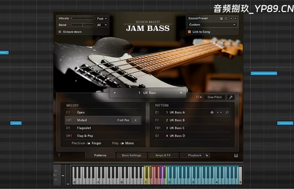The height and width of the screenshot is (189, 294).
Task: Toggle the Poly/Mono switch
Action: pos(122,143)
